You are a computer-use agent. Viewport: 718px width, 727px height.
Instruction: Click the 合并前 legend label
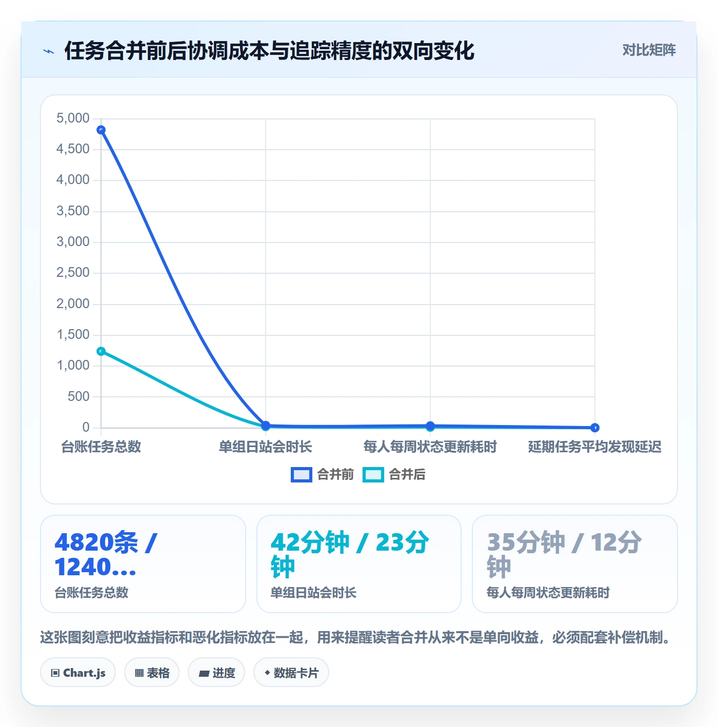(x=335, y=475)
